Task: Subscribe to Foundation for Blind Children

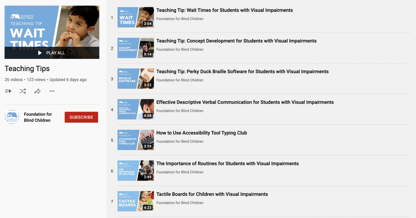Action: pyautogui.click(x=81, y=117)
